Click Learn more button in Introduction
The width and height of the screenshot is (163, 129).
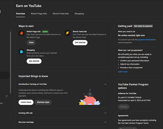tap(26, 102)
